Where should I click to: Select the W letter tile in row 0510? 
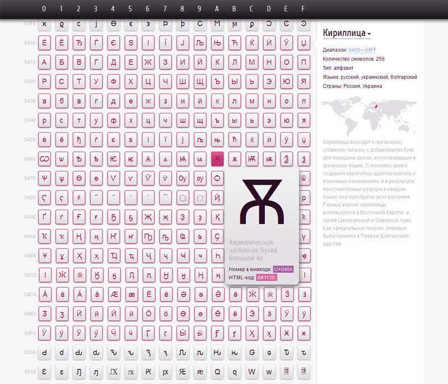coord(251,372)
